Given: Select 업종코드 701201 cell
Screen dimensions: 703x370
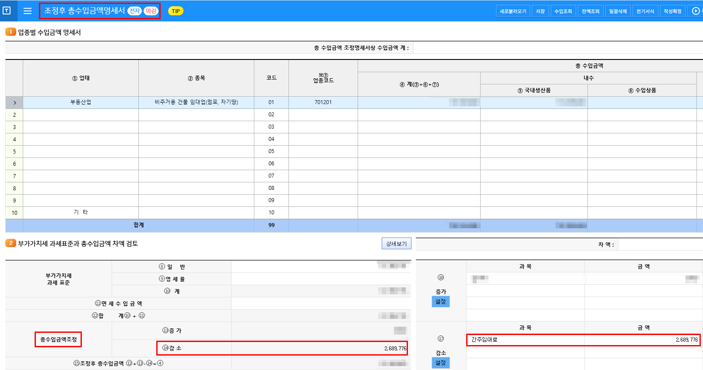Looking at the screenshot, I should tap(323, 102).
